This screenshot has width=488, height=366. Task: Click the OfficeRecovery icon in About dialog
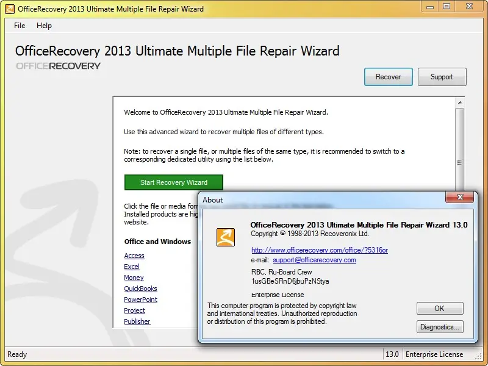pos(226,237)
